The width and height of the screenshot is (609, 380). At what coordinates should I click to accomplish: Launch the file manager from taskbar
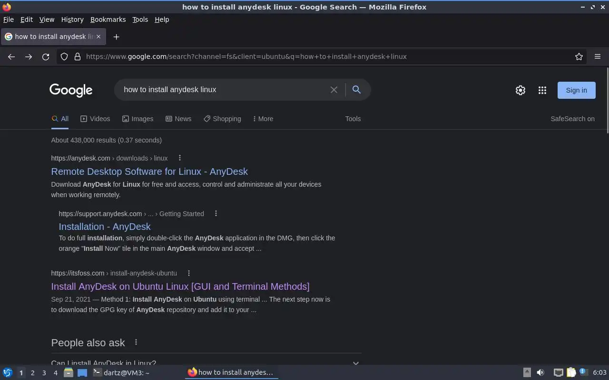click(69, 372)
